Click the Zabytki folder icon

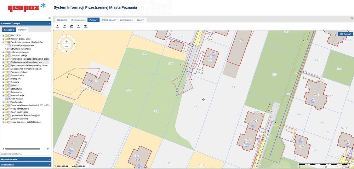6,85
